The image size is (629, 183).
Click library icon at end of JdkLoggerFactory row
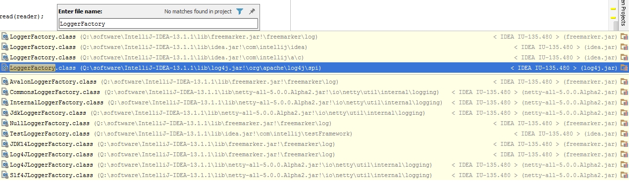click(x=624, y=113)
